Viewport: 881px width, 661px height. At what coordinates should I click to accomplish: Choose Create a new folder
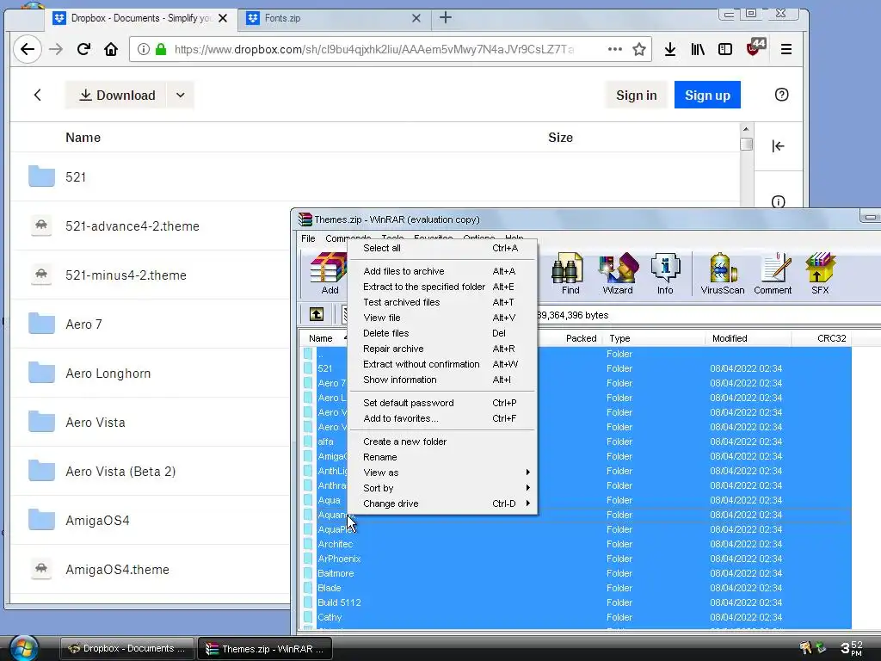[x=441, y=442]
